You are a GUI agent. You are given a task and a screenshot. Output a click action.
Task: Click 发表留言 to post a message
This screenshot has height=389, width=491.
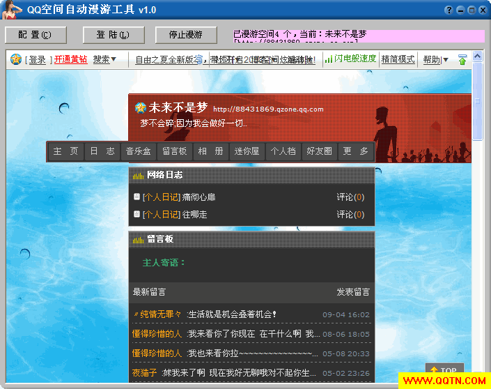pos(353,292)
